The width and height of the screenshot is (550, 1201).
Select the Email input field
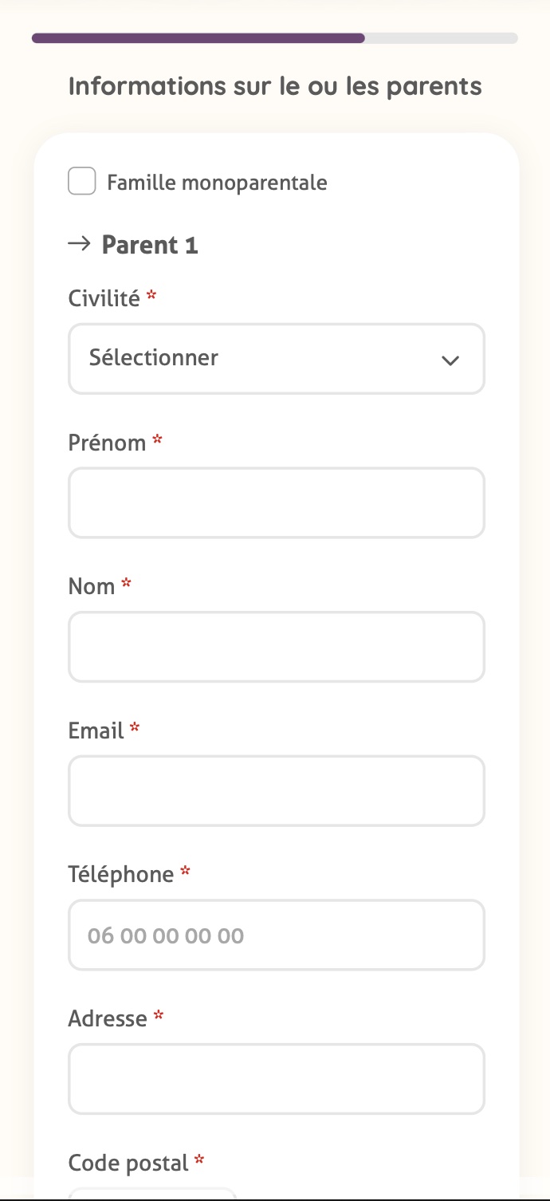[x=277, y=791]
